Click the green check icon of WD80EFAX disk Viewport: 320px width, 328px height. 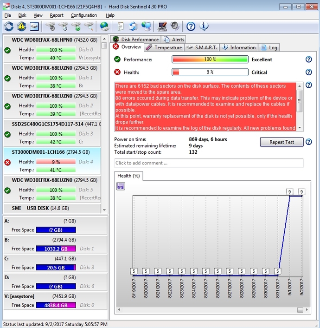coord(7,50)
